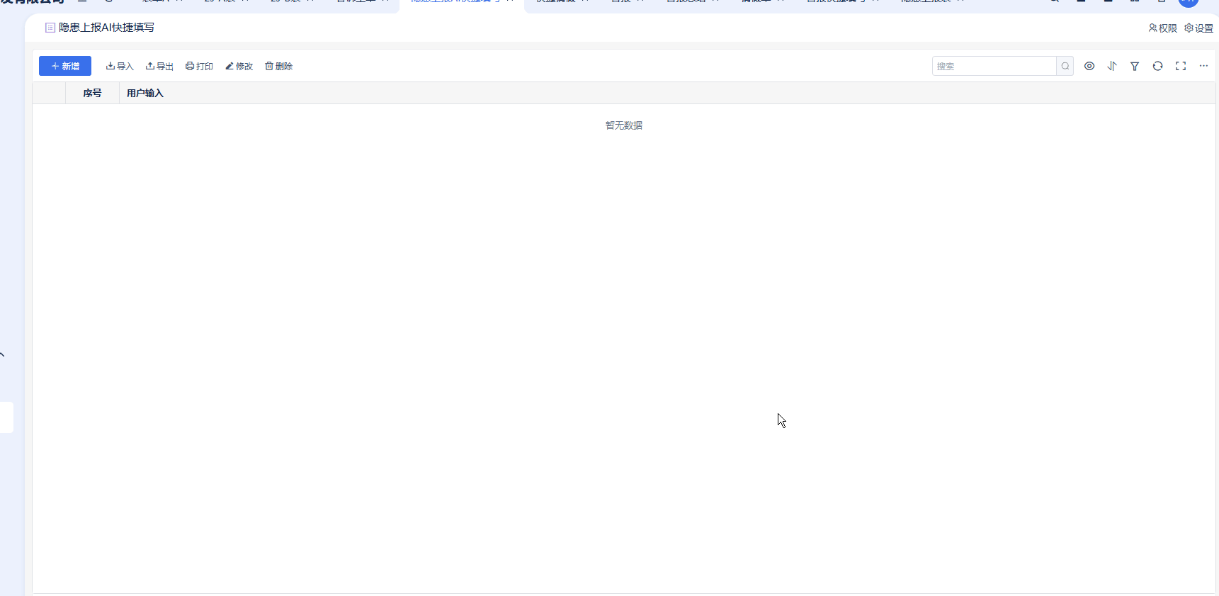Open 设置 settings
Screen dimensions: 1219x596
click(1198, 28)
